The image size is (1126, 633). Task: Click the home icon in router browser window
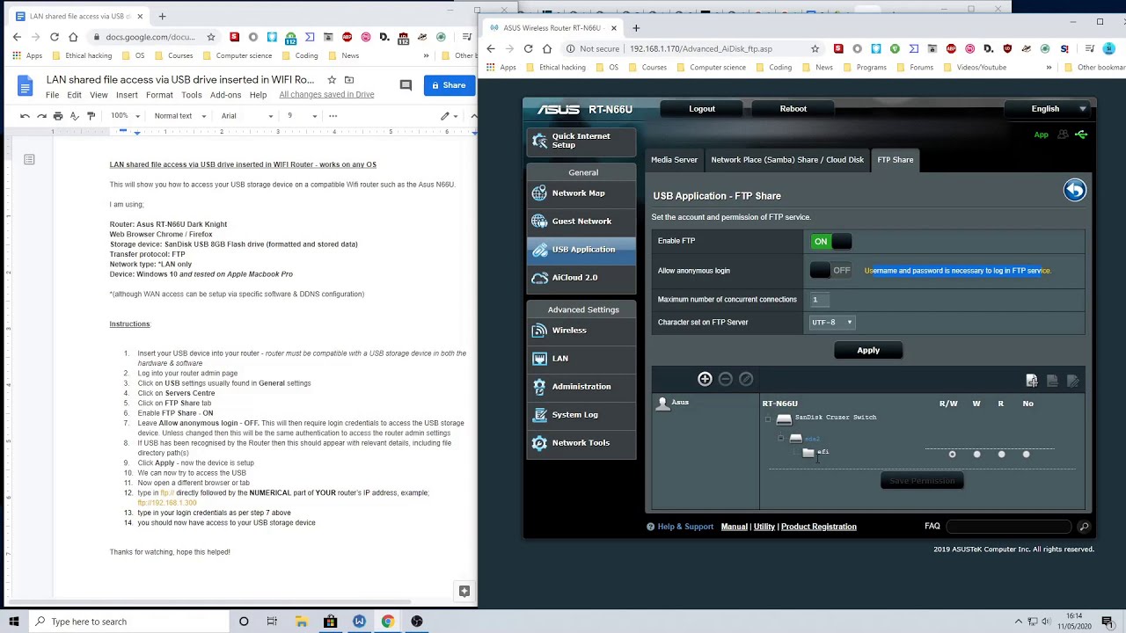[x=547, y=48]
